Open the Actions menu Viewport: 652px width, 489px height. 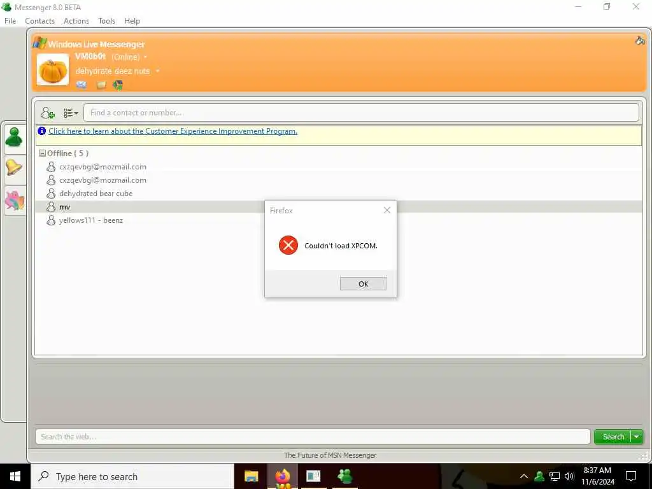[x=76, y=21]
